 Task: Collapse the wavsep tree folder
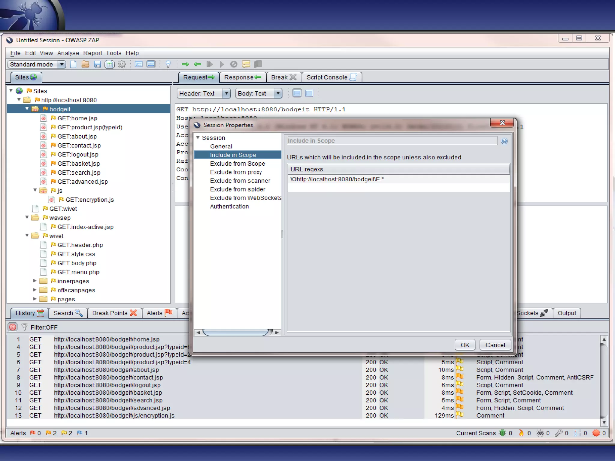(x=27, y=217)
